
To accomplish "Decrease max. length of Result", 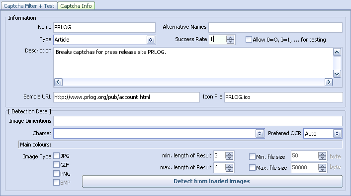I will pyautogui.click(x=229, y=170).
